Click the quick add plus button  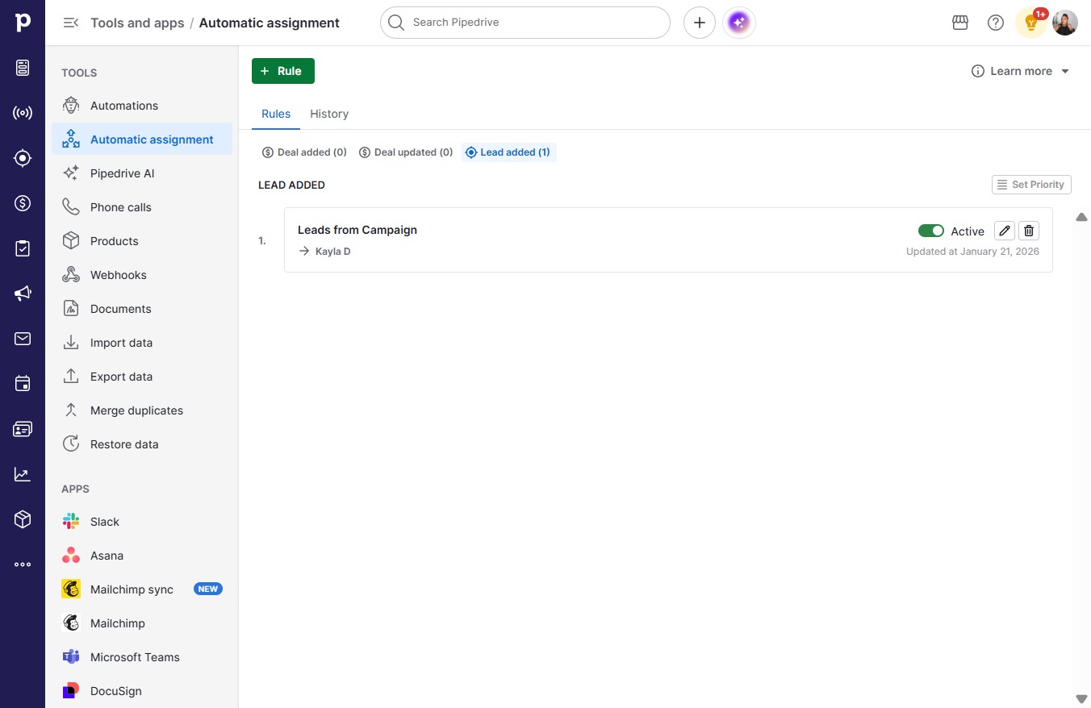click(700, 23)
